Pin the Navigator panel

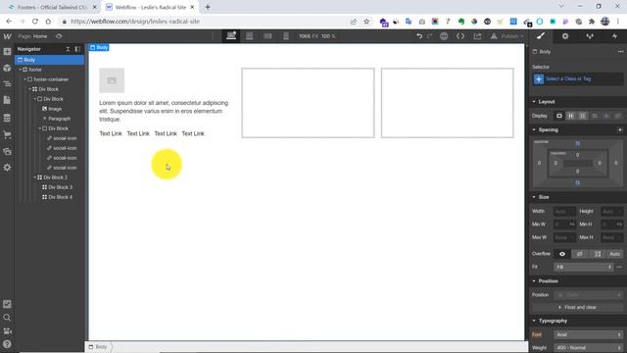[x=77, y=49]
